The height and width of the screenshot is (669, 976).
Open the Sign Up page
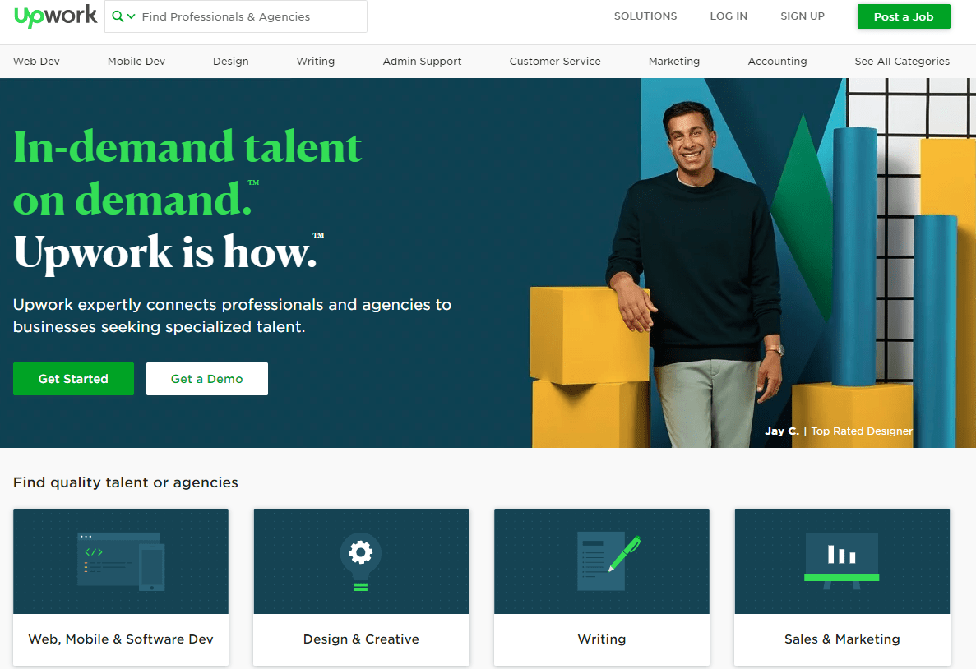[x=803, y=16]
